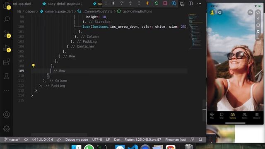Click the code minimap preview

point(195,31)
